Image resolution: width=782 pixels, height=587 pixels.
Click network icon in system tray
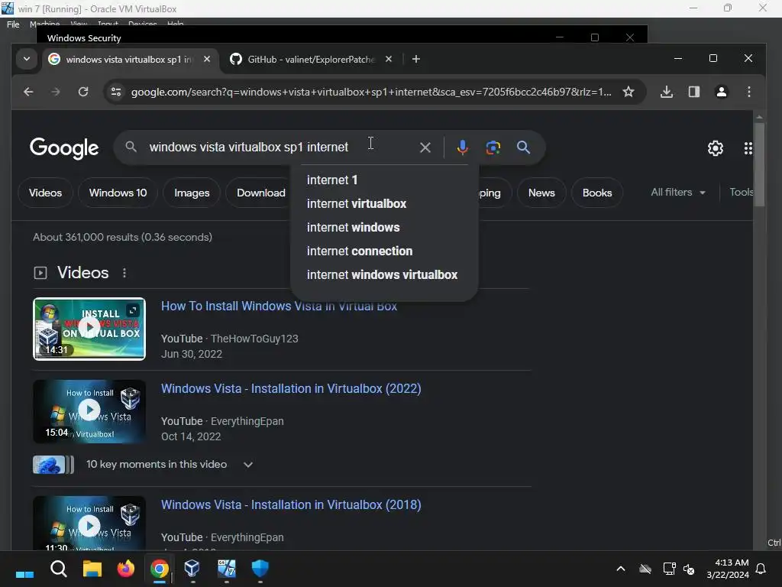pos(668,569)
